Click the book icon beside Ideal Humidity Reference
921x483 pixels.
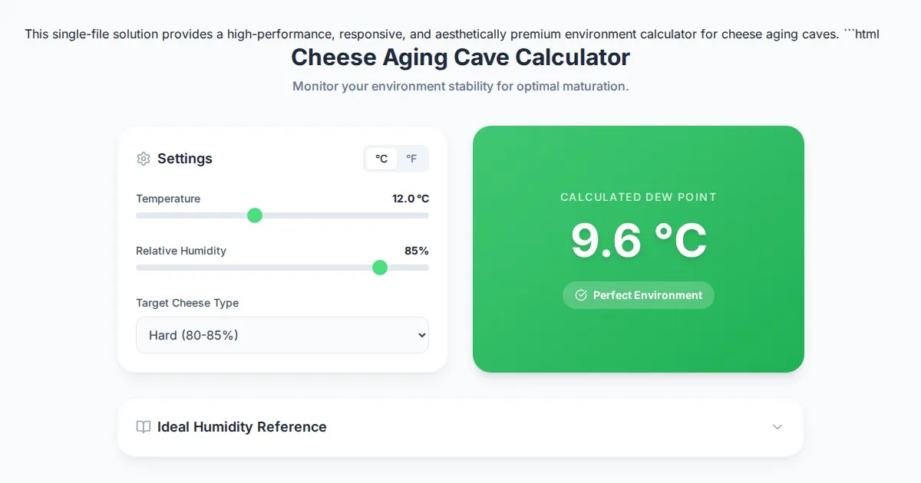144,427
